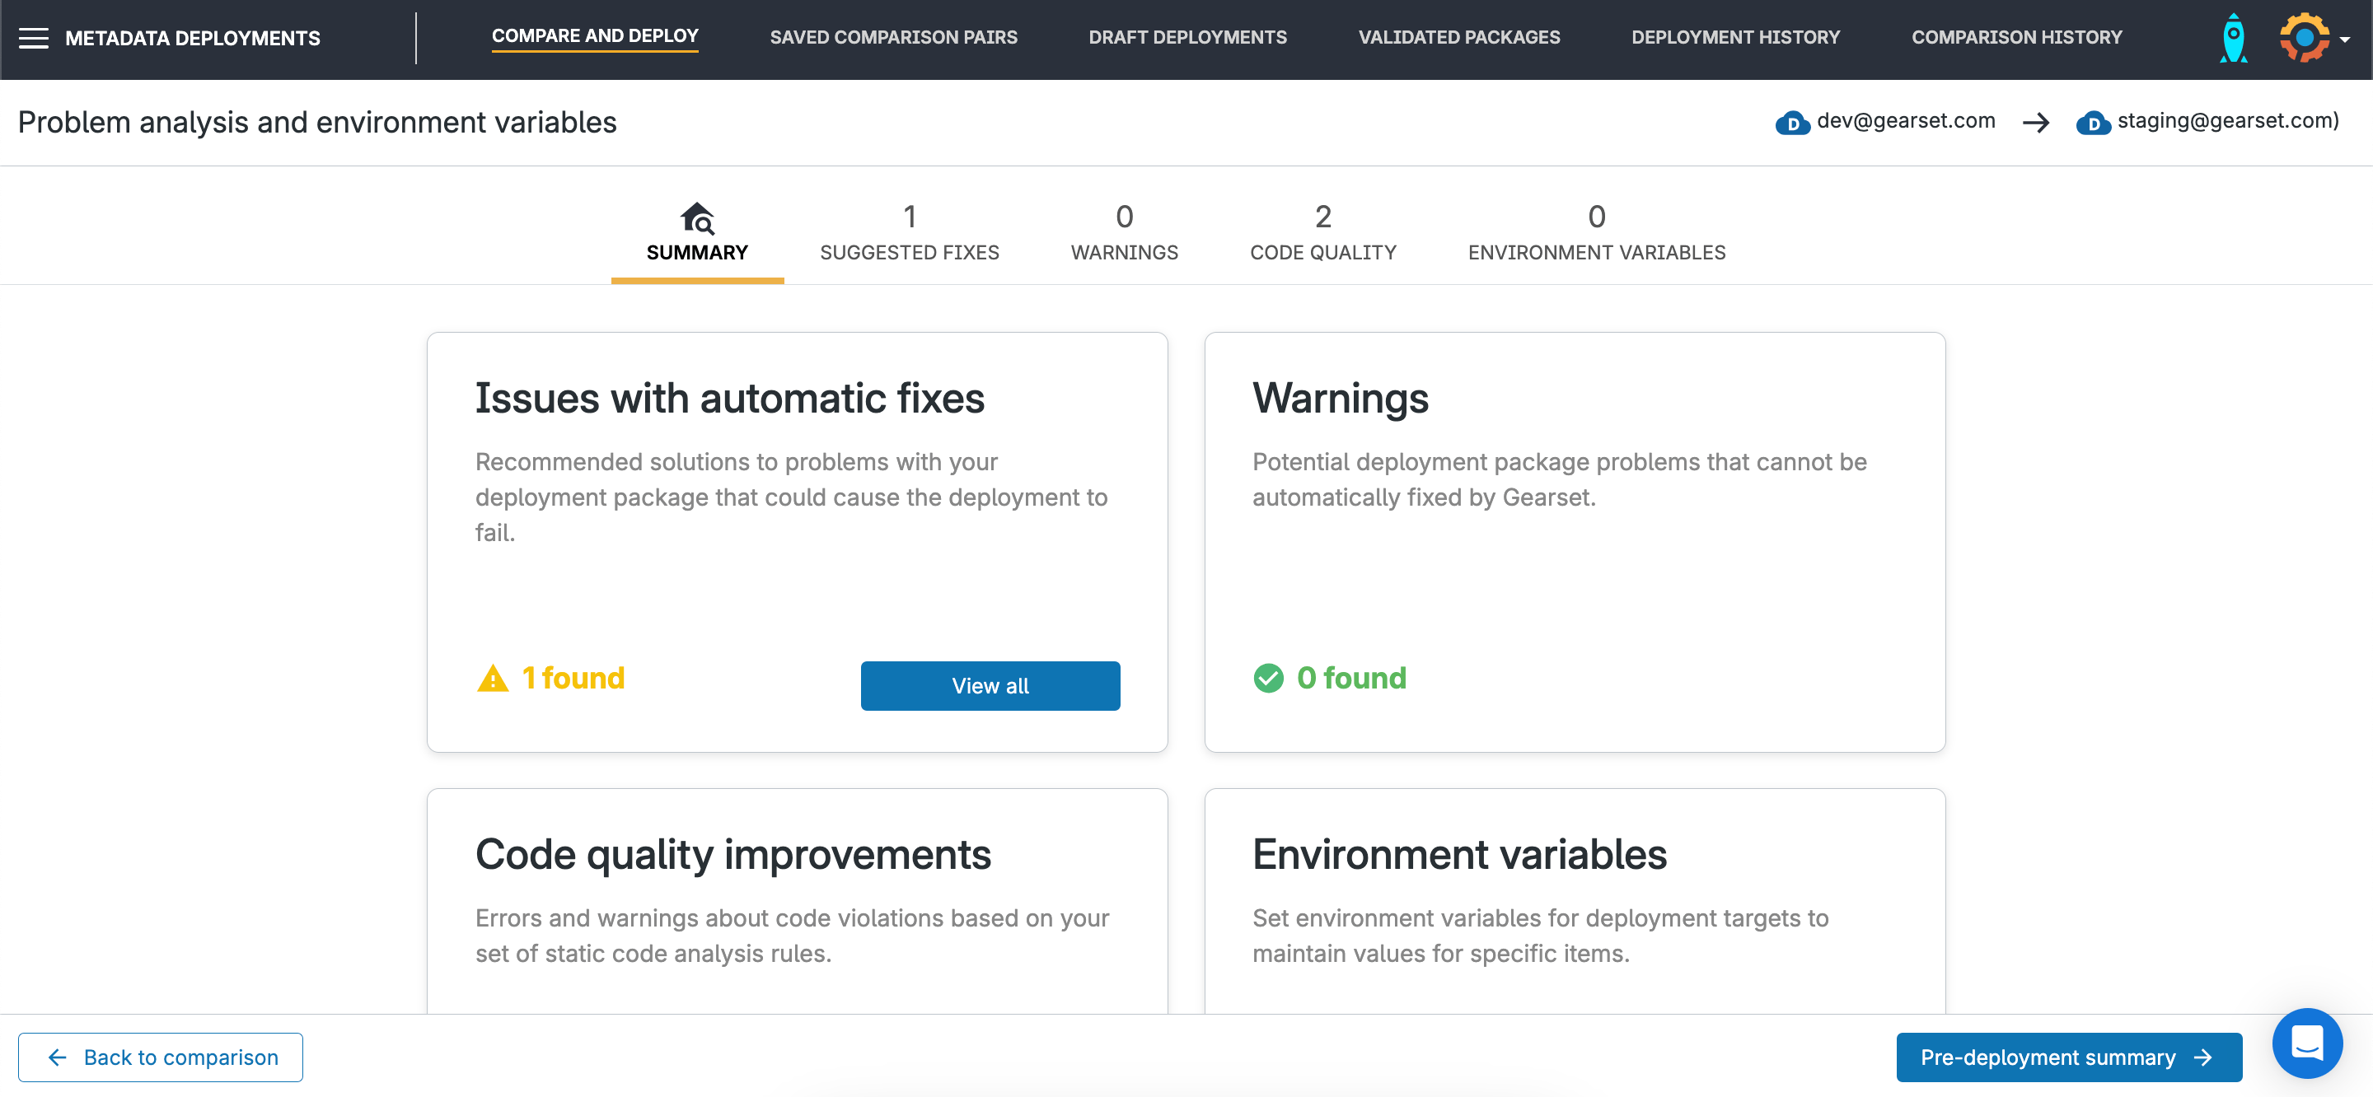Click the yellow warning triangle icon
2373x1097 pixels.
point(493,679)
